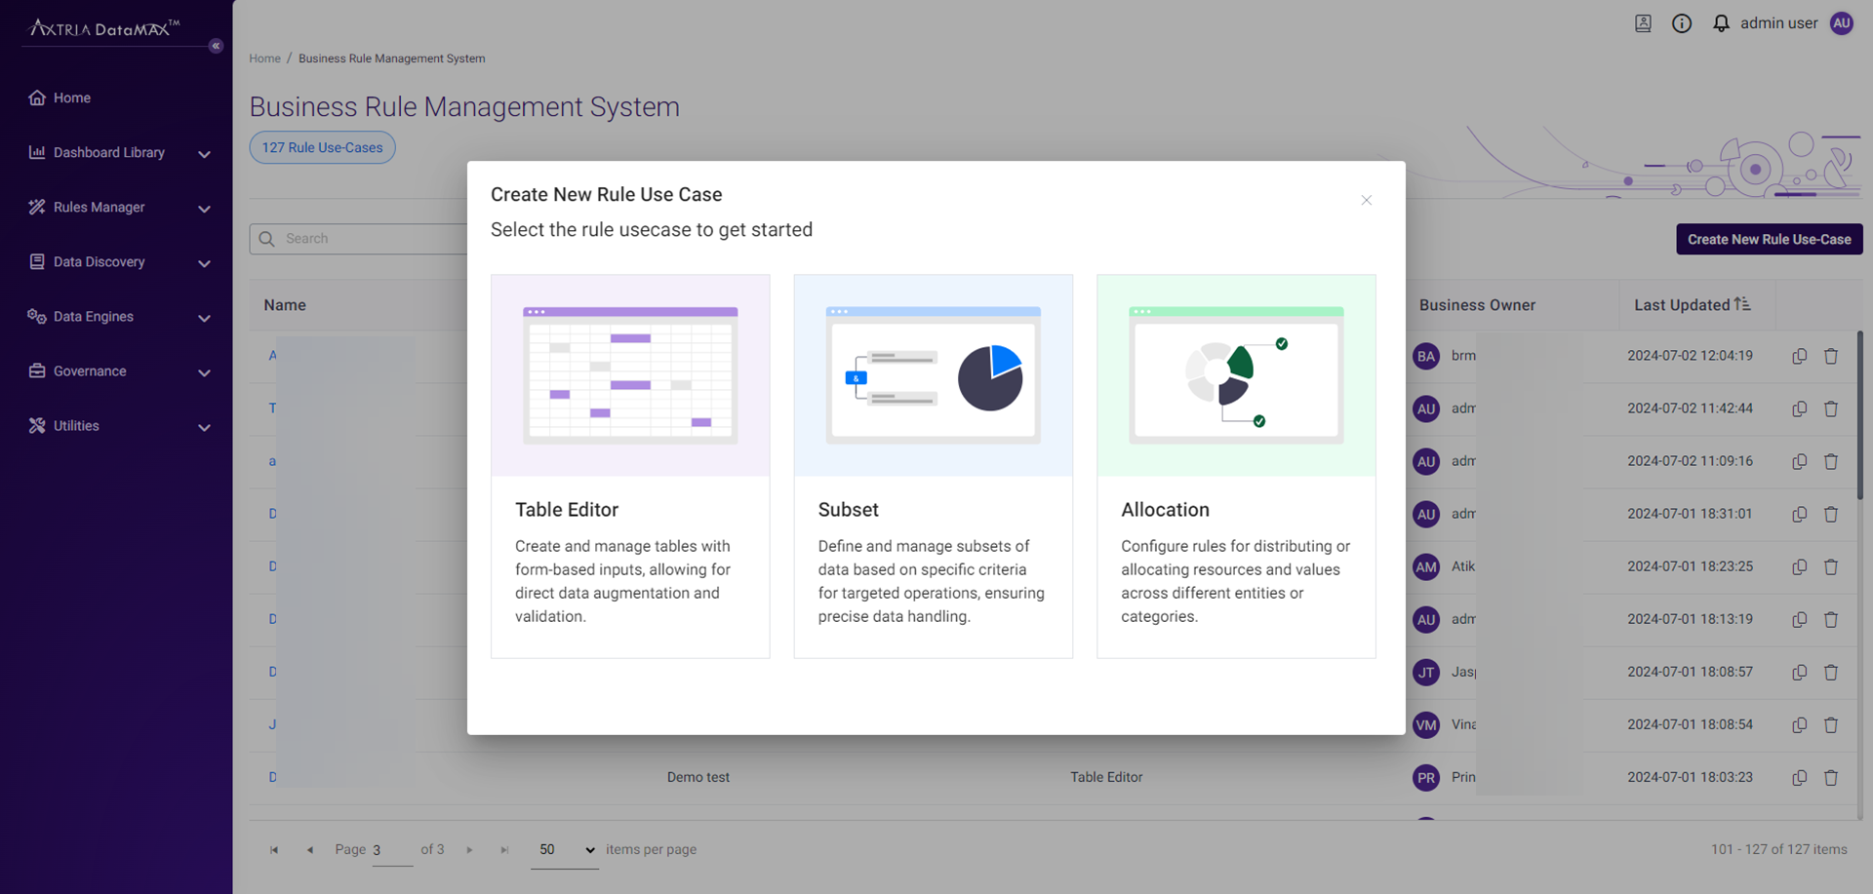Open the notifications bell
The height and width of the screenshot is (894, 1873).
tap(1720, 22)
